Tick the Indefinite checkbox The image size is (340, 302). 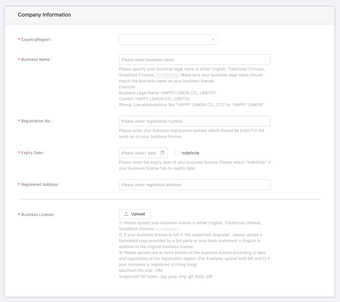point(177,153)
